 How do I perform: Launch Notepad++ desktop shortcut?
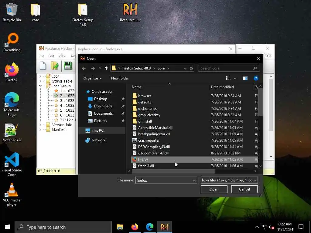point(12,133)
